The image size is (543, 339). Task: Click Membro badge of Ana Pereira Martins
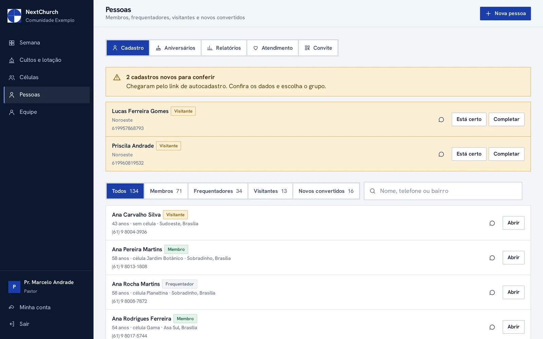(x=176, y=249)
